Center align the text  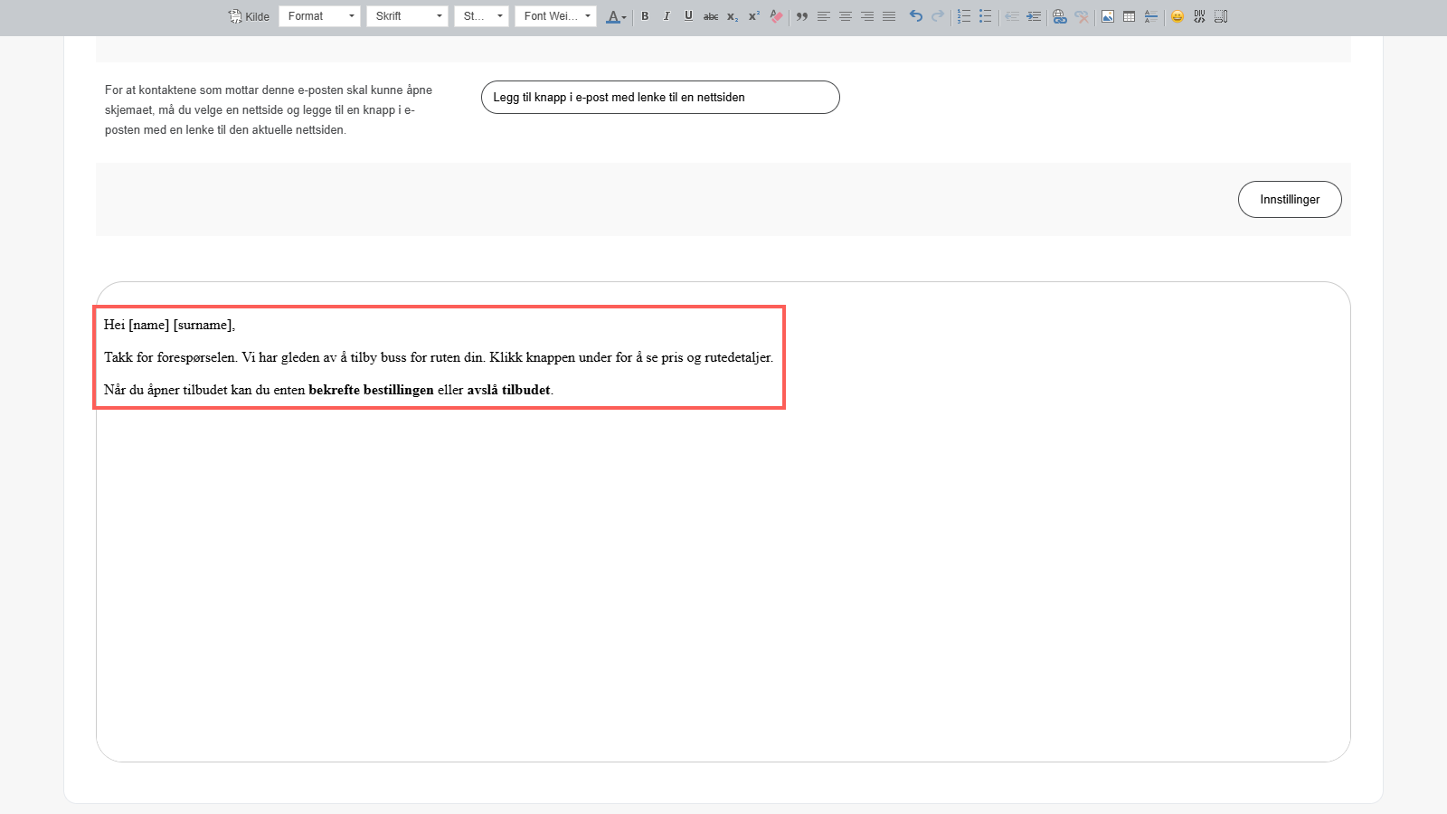point(846,16)
